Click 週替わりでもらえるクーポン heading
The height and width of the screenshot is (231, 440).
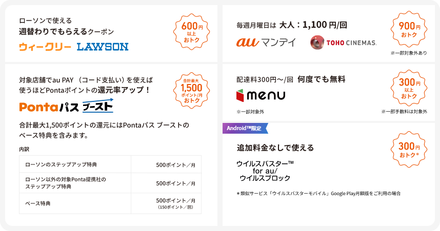tap(66, 31)
